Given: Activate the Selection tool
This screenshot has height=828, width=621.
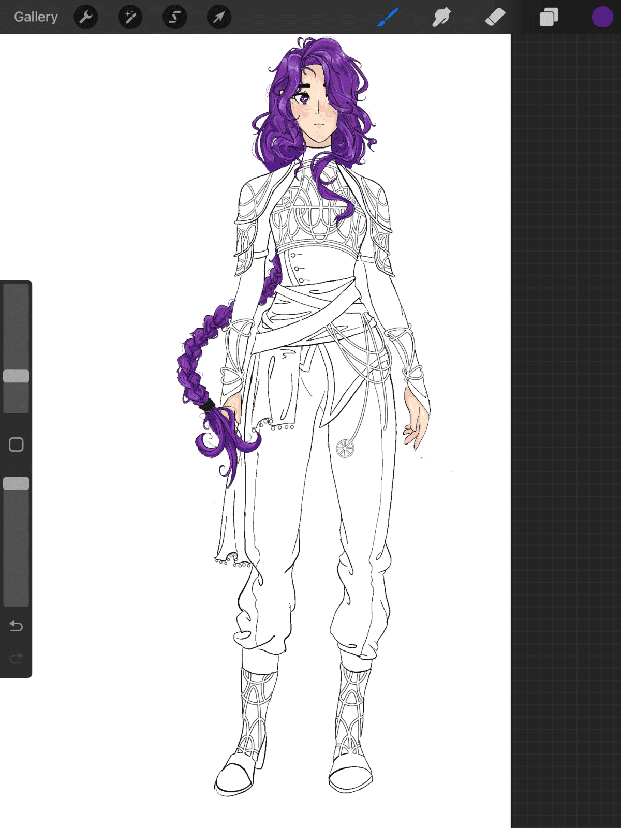Looking at the screenshot, I should click(x=175, y=17).
